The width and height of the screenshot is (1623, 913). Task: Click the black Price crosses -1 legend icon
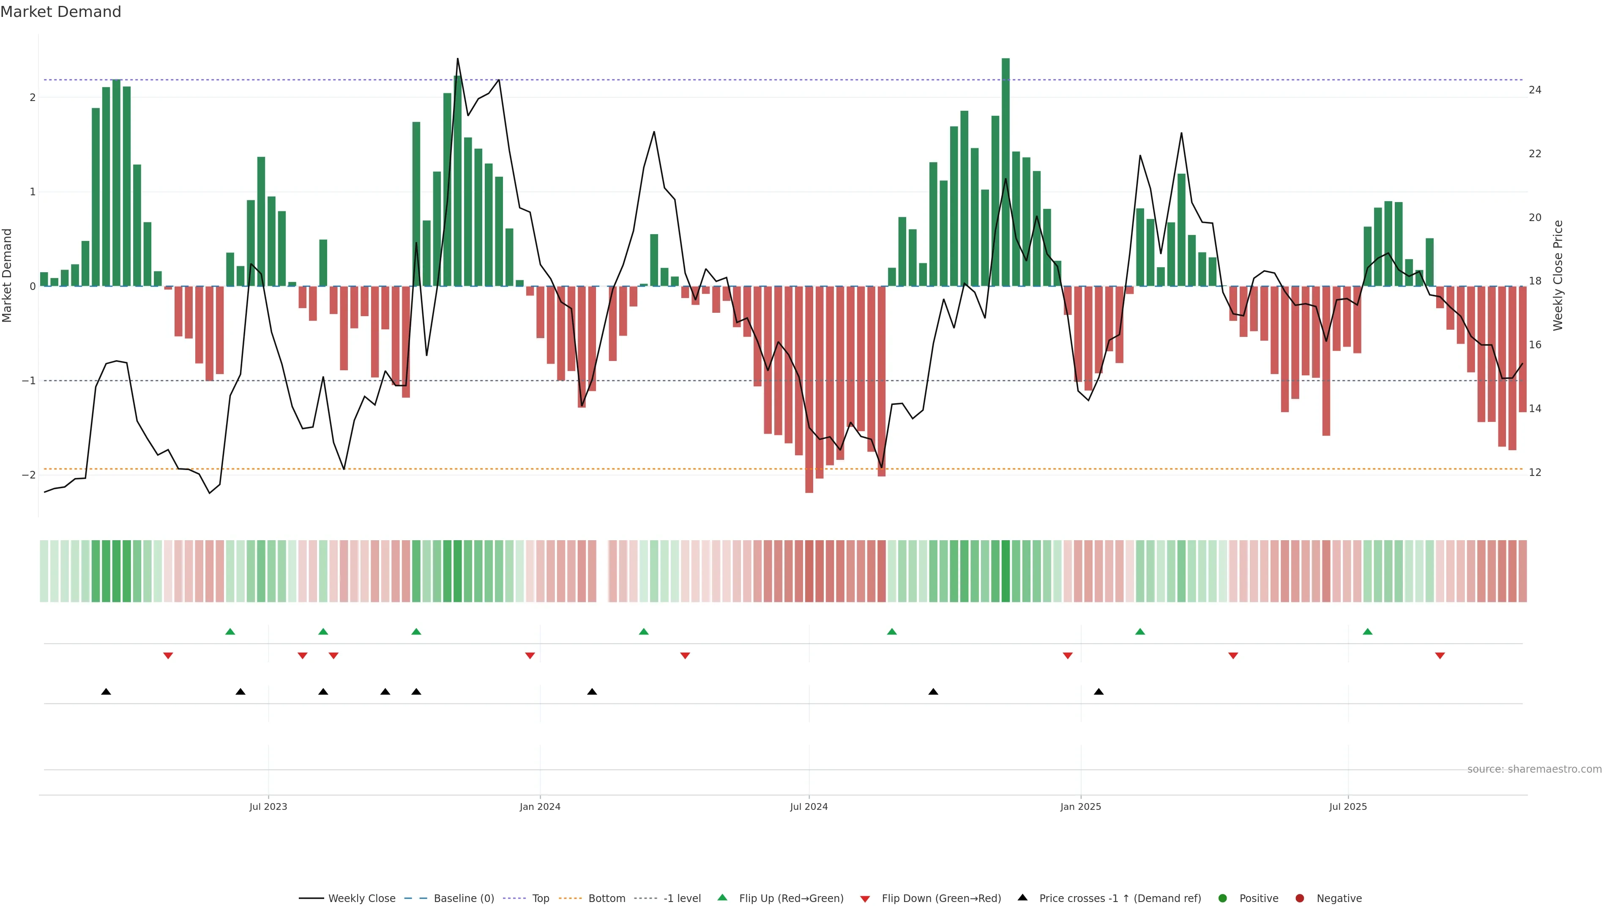1022,897
